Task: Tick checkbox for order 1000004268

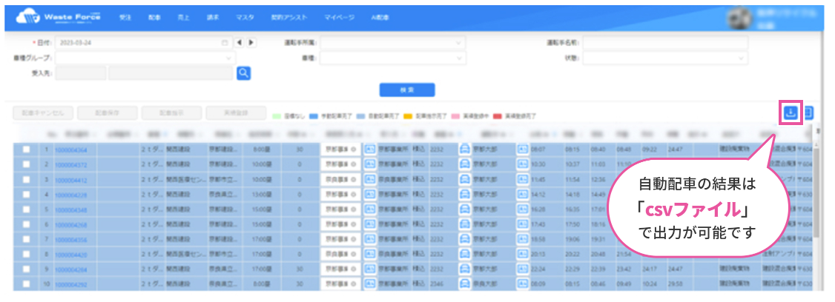Action: coord(26,224)
